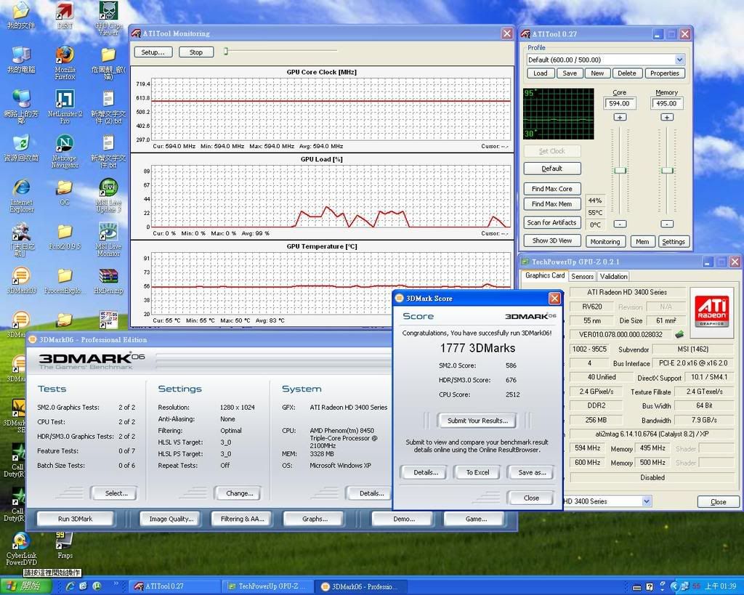The width and height of the screenshot is (744, 595).
Task: Click Submit Your Results... in 3DMark Score
Action: coord(477,421)
